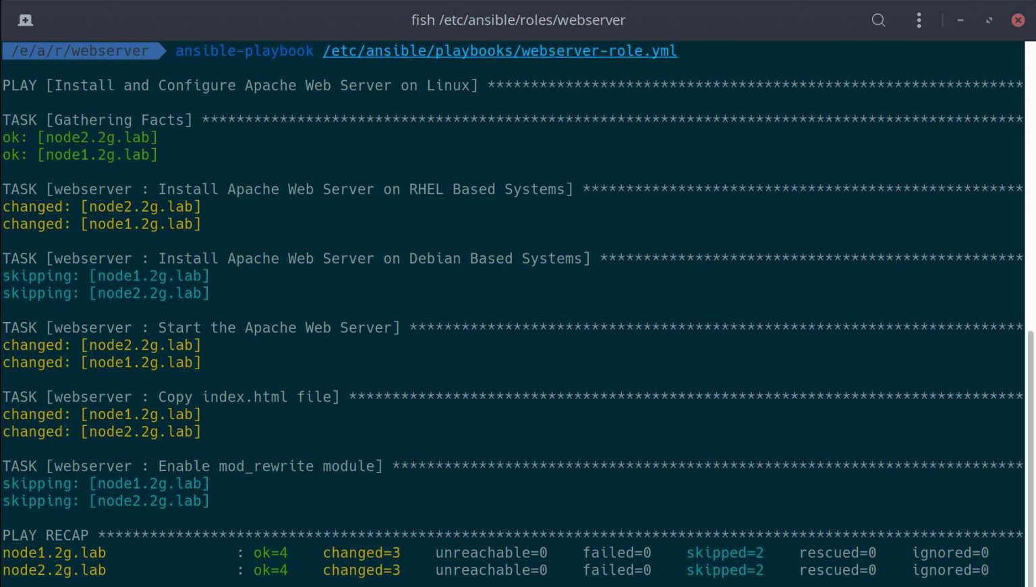1036x587 pixels.
Task: Click changed node1.2g.lab under RHEL task
Action: (x=101, y=224)
